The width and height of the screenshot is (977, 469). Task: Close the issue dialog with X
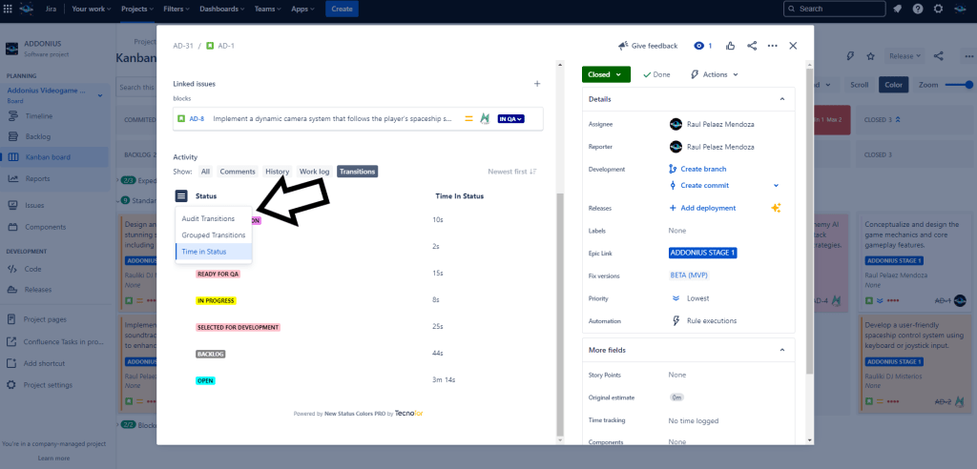pos(793,46)
